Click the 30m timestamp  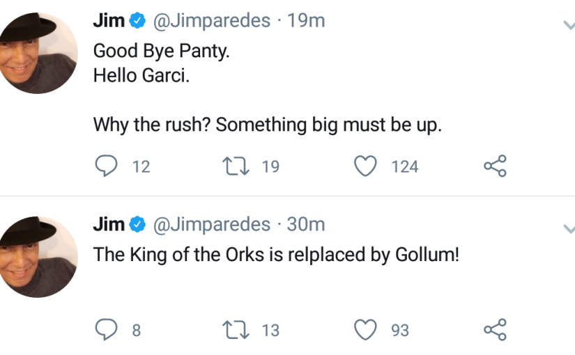(x=306, y=224)
